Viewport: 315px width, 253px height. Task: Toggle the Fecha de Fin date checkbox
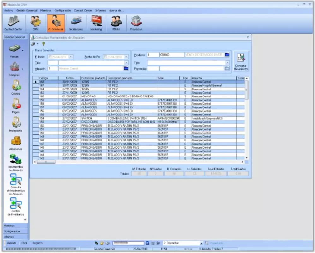(x=105, y=57)
